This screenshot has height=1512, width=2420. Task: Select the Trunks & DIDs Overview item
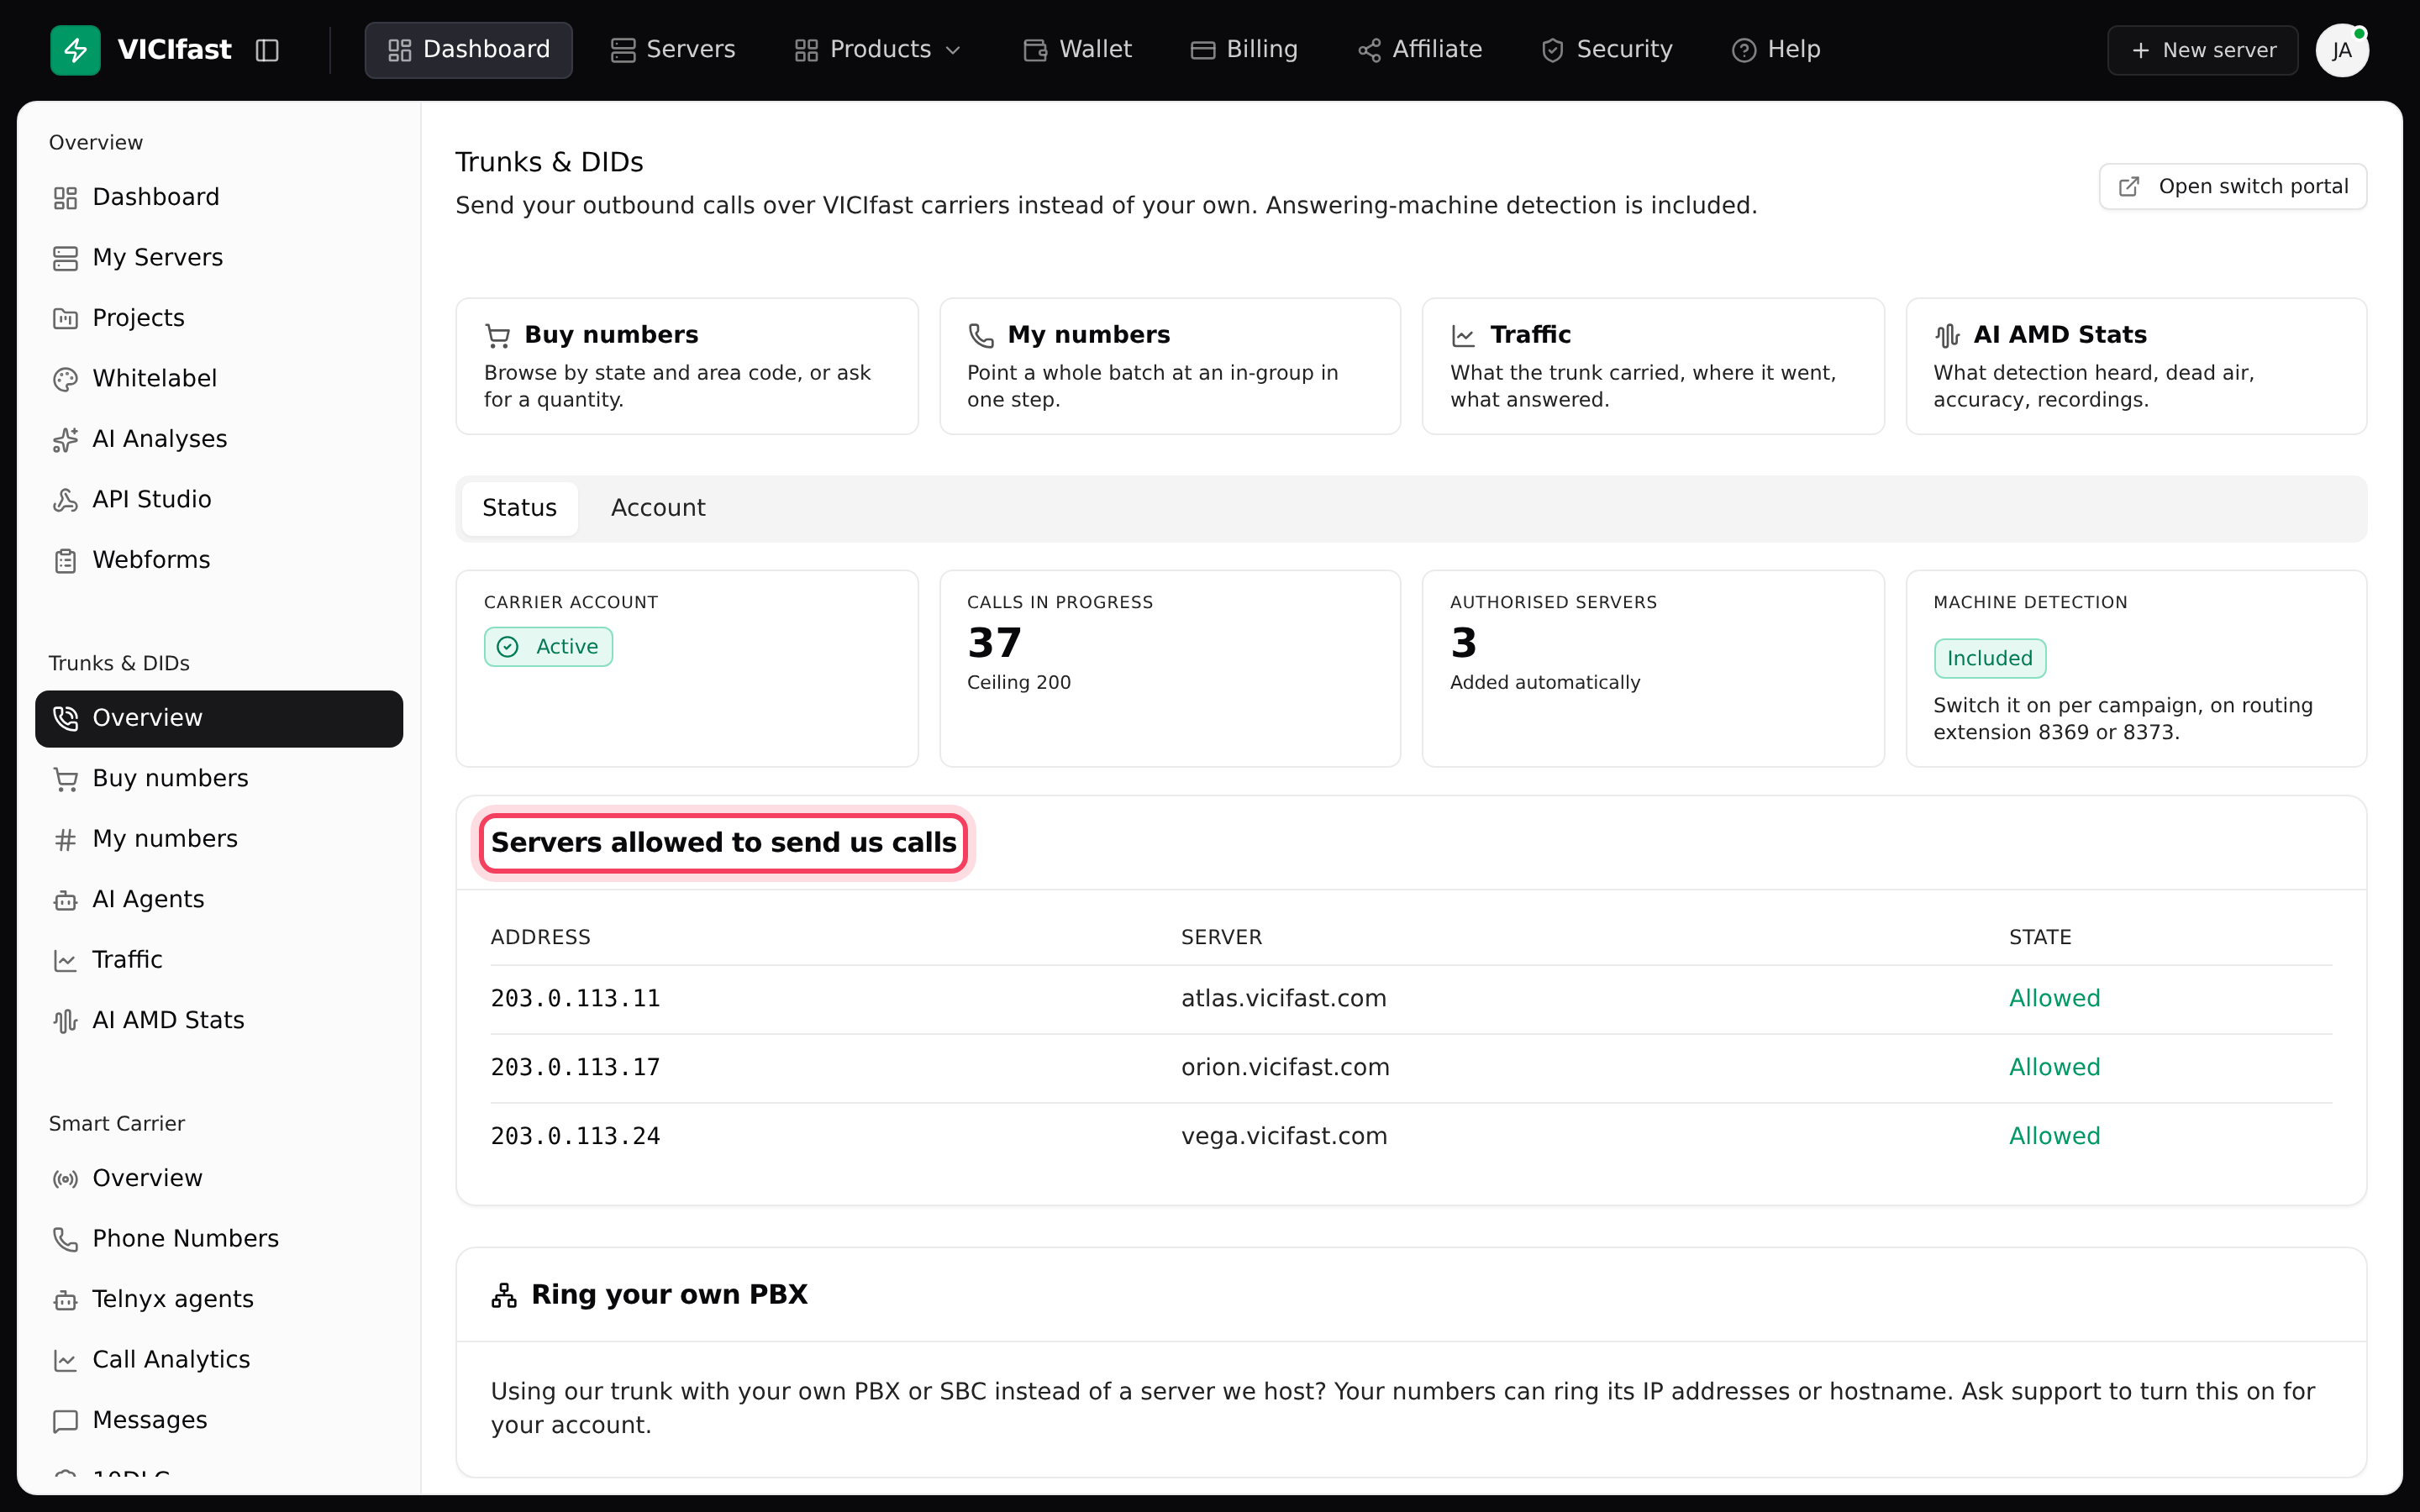tap(219, 718)
